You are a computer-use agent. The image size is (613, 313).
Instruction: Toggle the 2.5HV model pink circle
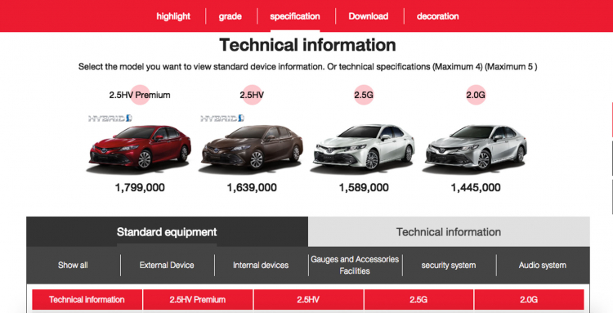coord(253,95)
